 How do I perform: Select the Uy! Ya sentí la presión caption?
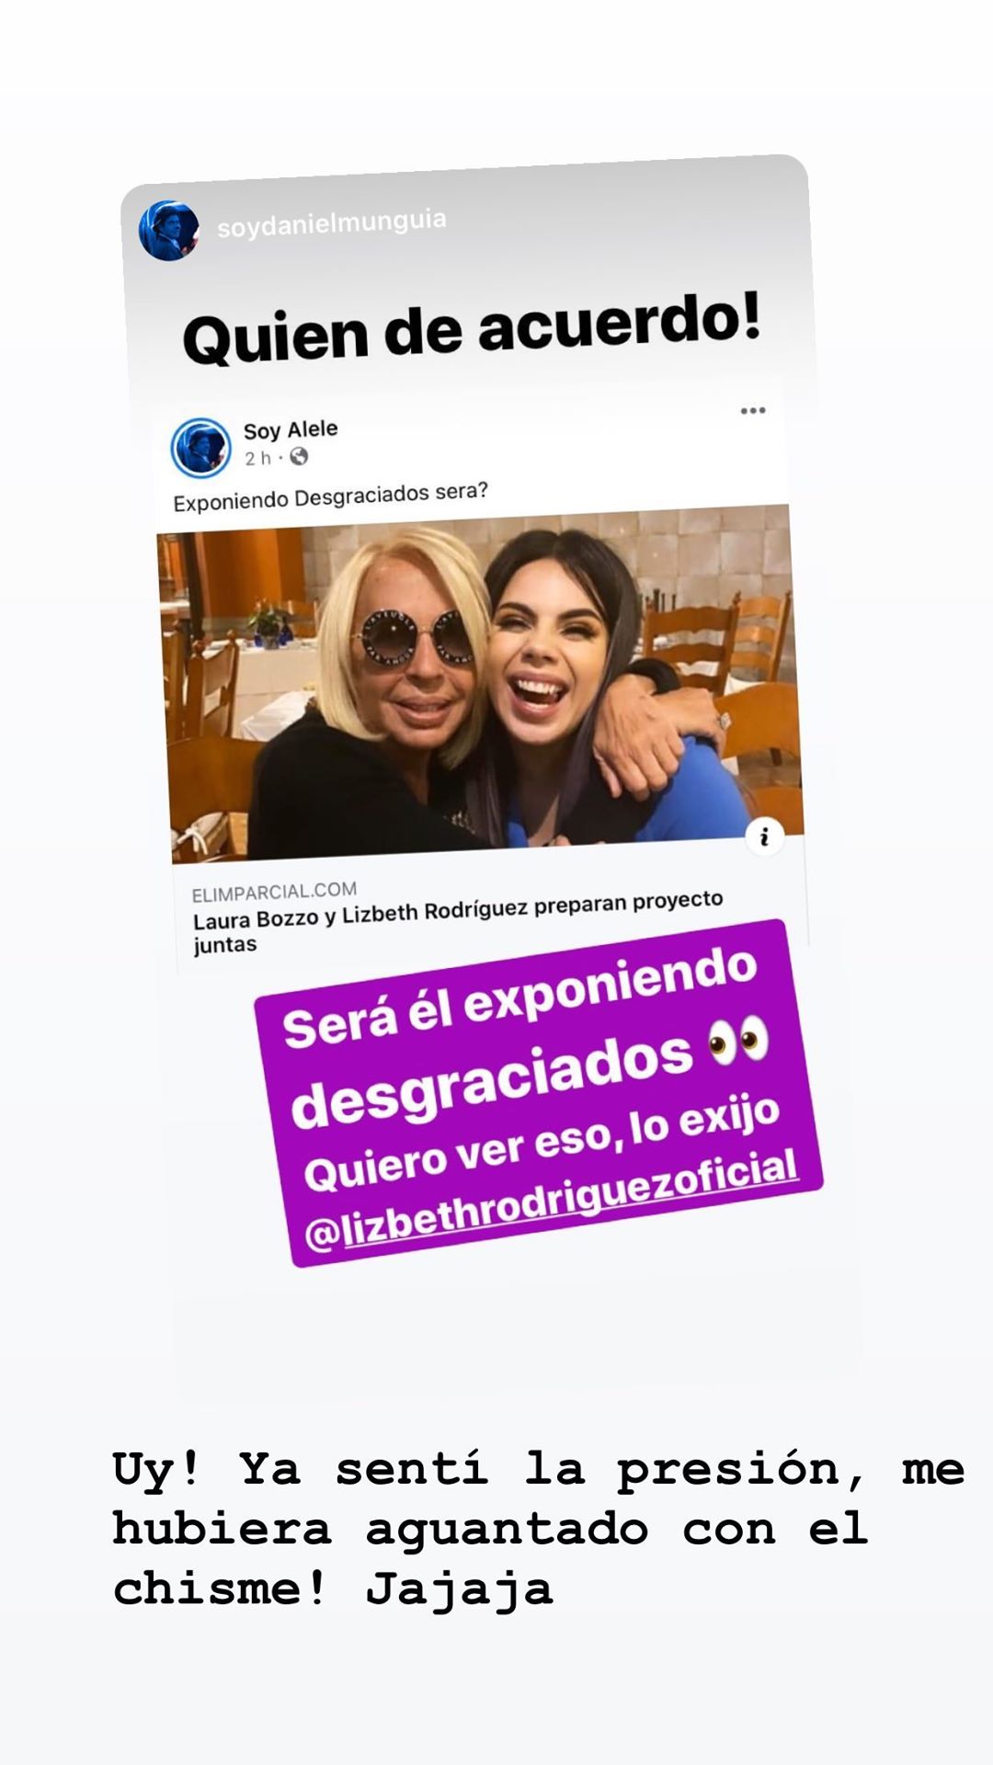[x=539, y=1527]
